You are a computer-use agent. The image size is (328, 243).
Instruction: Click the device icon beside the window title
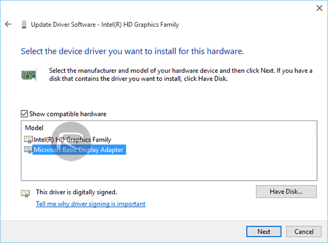[x=24, y=25]
